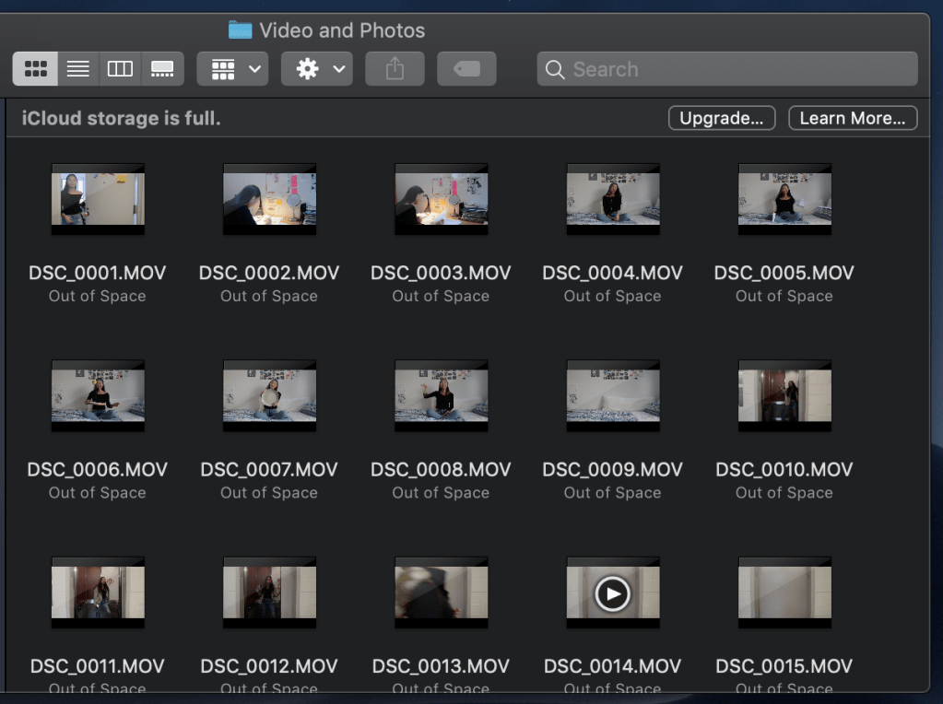Switch to list view mode
943x704 pixels.
click(78, 69)
